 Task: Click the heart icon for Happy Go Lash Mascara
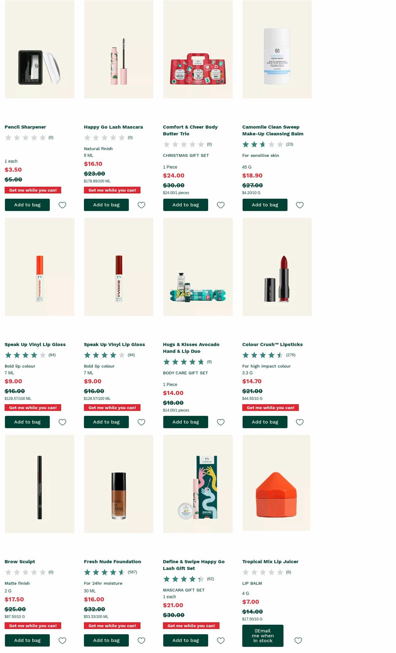click(x=142, y=205)
